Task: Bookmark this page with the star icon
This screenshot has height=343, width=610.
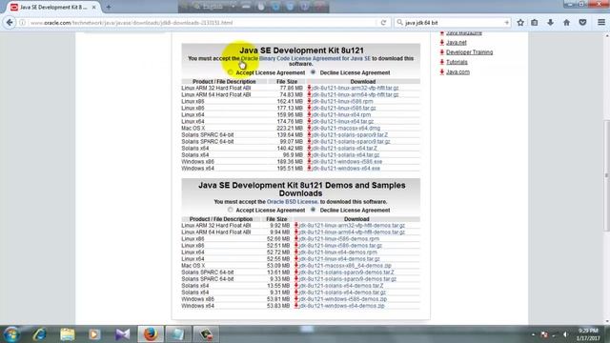Action: click(520, 23)
